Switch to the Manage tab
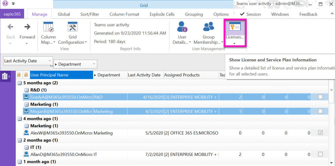Viewport: 335px width, 166px height. coord(40,14)
